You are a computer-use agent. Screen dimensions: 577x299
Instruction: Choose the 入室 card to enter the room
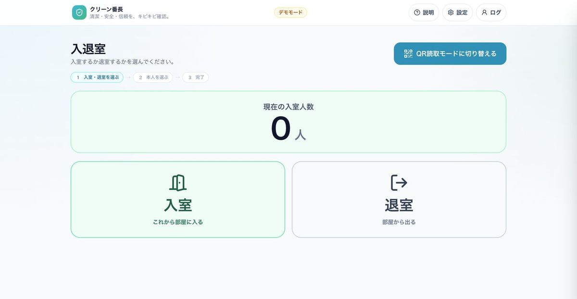178,199
